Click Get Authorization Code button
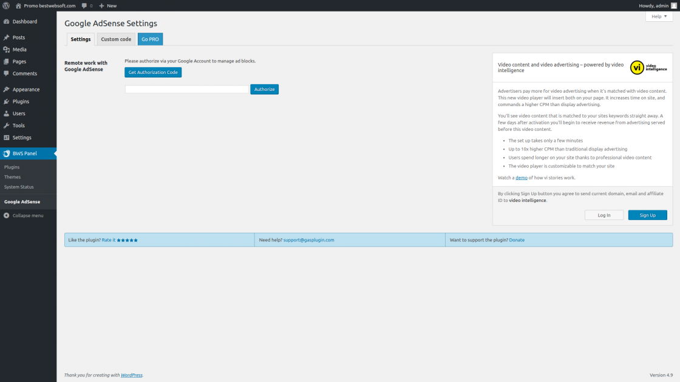Viewport: 680px width, 382px height. (x=153, y=72)
